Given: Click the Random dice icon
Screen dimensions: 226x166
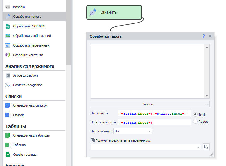Looking at the screenshot, I should point(8,7).
